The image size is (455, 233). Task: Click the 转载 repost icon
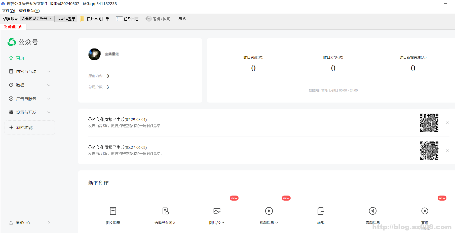click(321, 211)
